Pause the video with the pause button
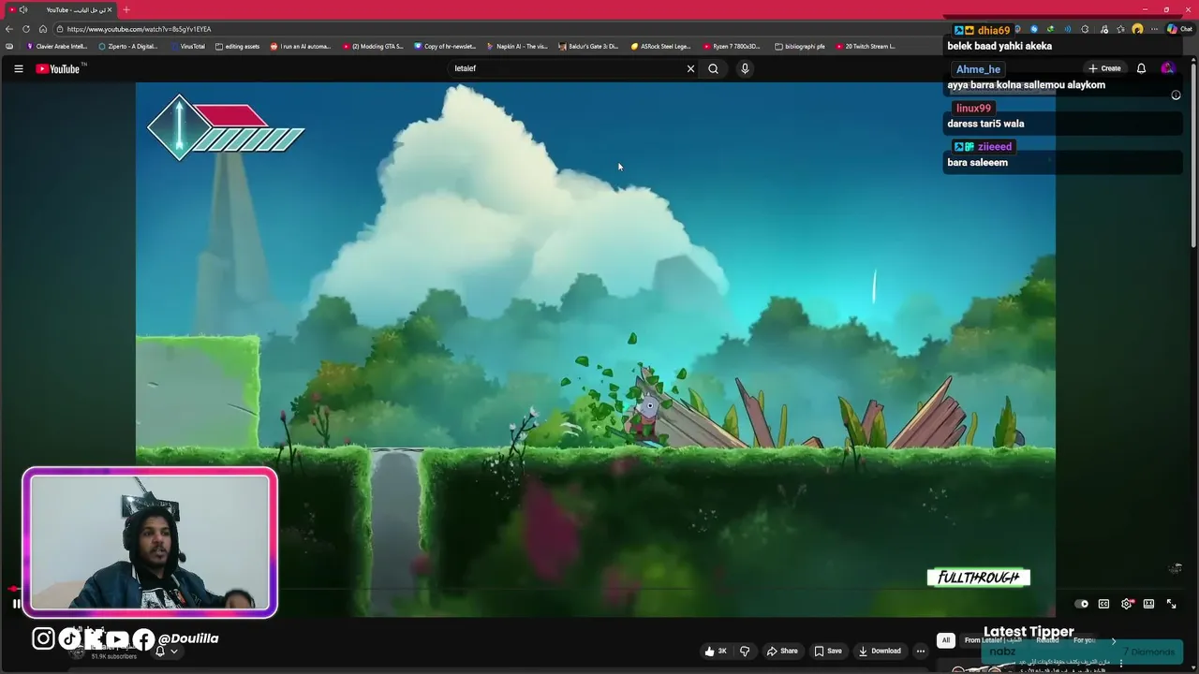This screenshot has width=1199, height=674. 17,604
